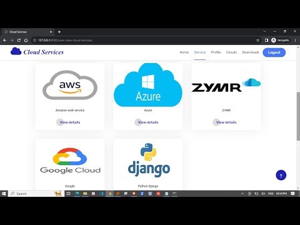This screenshot has height=225, width=300.
Task: Open the Profile navigation item
Action: pyautogui.click(x=216, y=52)
